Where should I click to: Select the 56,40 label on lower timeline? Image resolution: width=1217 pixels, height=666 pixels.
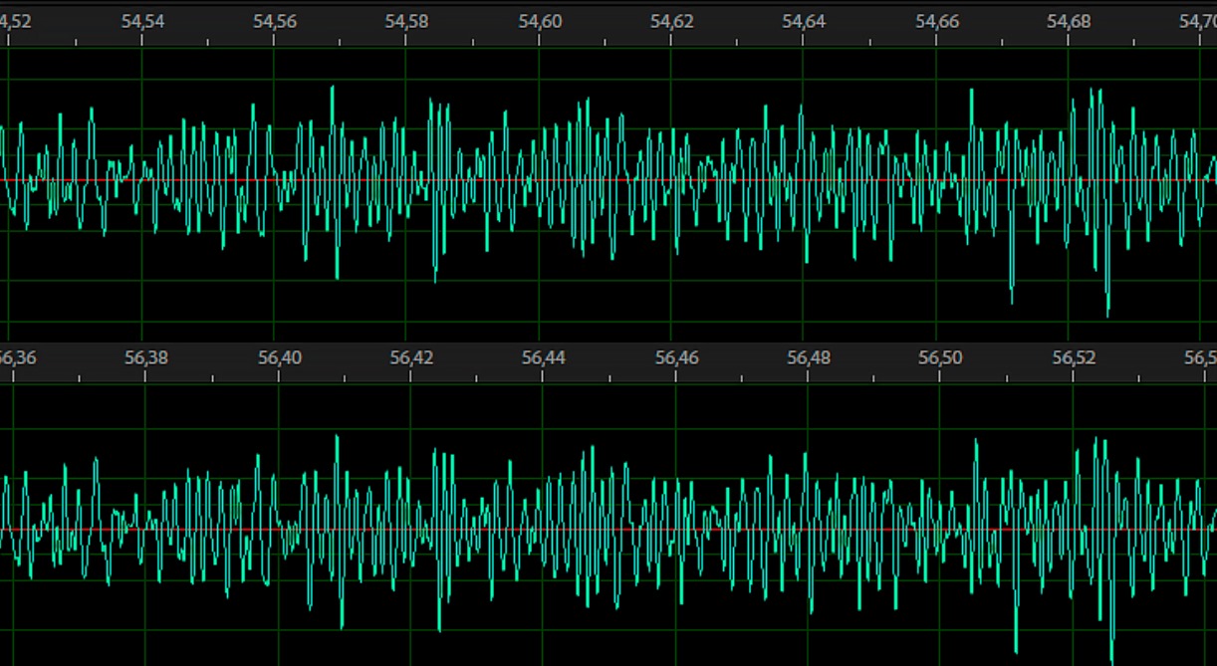(279, 357)
